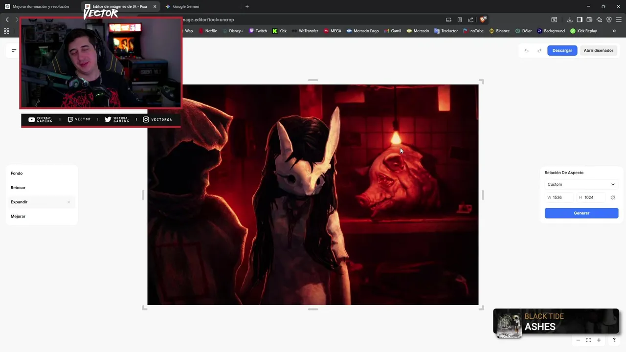This screenshot has height=352, width=626.
Task: Open the Custom aspect ratio dropdown
Action: [x=581, y=184]
